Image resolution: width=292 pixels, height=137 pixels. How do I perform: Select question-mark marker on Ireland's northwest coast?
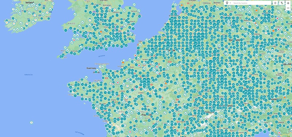point(14,9)
